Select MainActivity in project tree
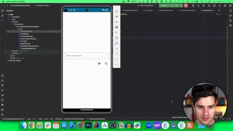This screenshot has height=131, width=233. (24, 44)
